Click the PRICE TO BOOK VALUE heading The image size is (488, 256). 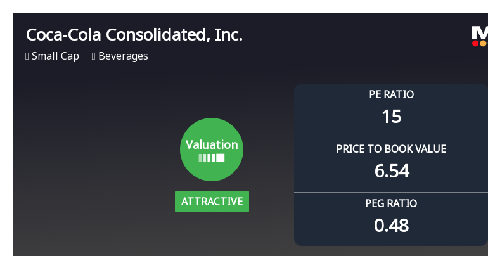click(x=391, y=150)
